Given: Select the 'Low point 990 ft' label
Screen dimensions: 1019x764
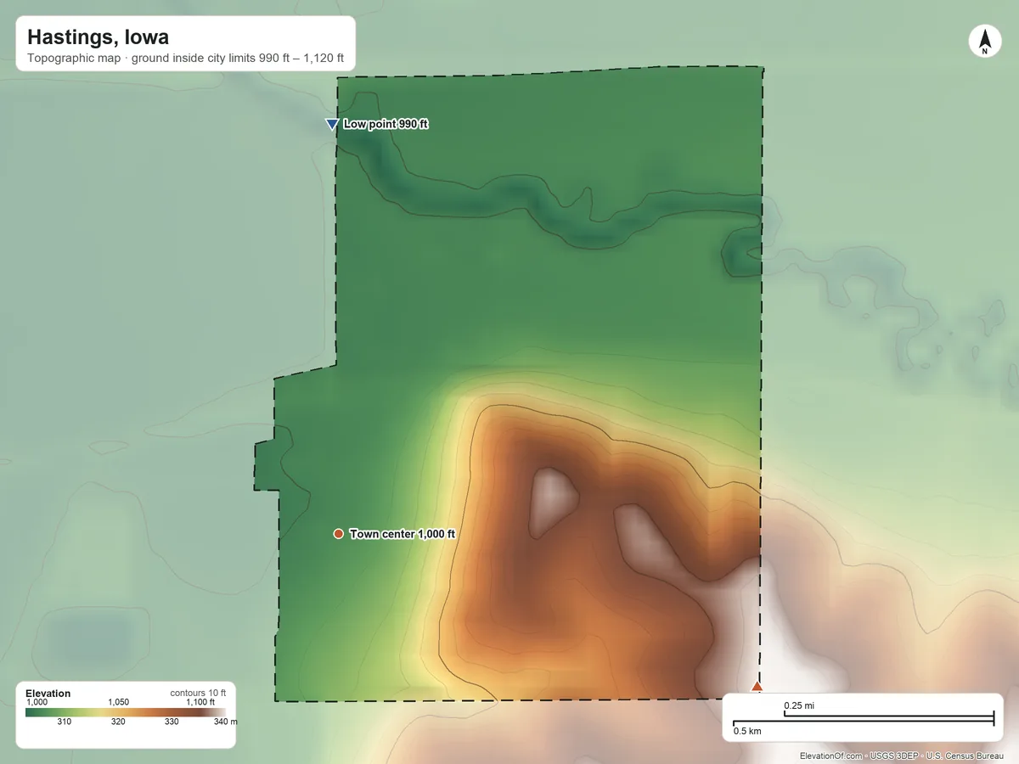Looking at the screenshot, I should pyautogui.click(x=386, y=124).
